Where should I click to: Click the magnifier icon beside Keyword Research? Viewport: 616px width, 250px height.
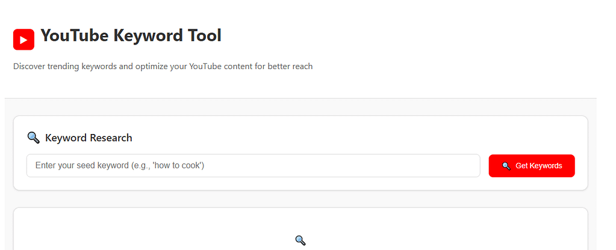tap(33, 138)
